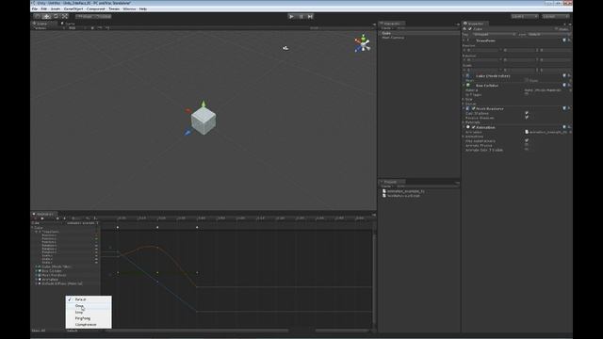Click the Step frame button in the top toolbar
Screen dimensions: 603x339
coord(310,17)
